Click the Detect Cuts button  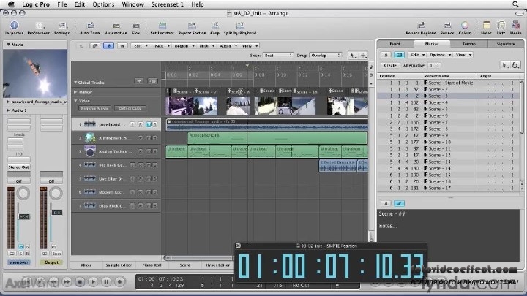[130, 108]
